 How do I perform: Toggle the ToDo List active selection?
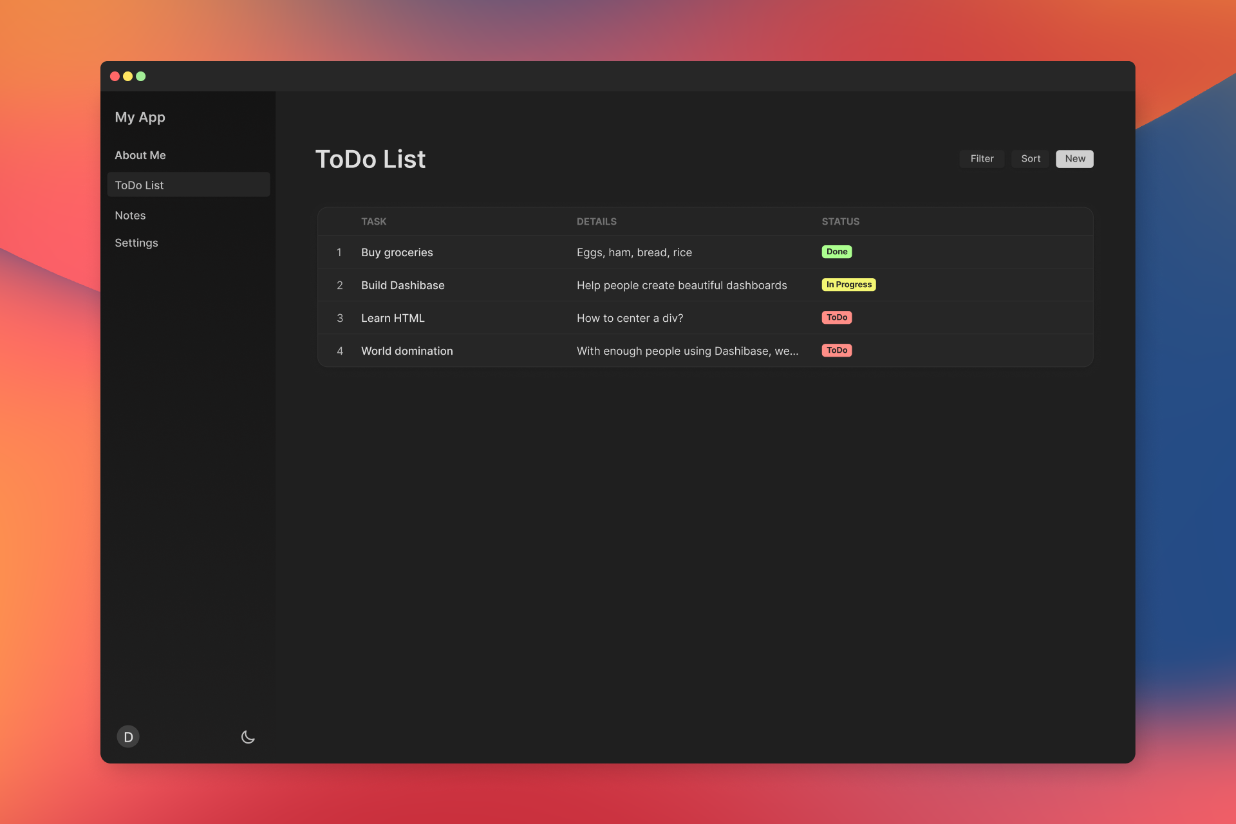click(x=187, y=184)
